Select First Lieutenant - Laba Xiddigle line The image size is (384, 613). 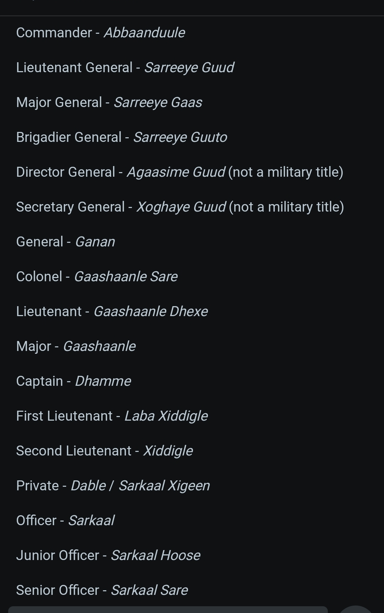[112, 416]
